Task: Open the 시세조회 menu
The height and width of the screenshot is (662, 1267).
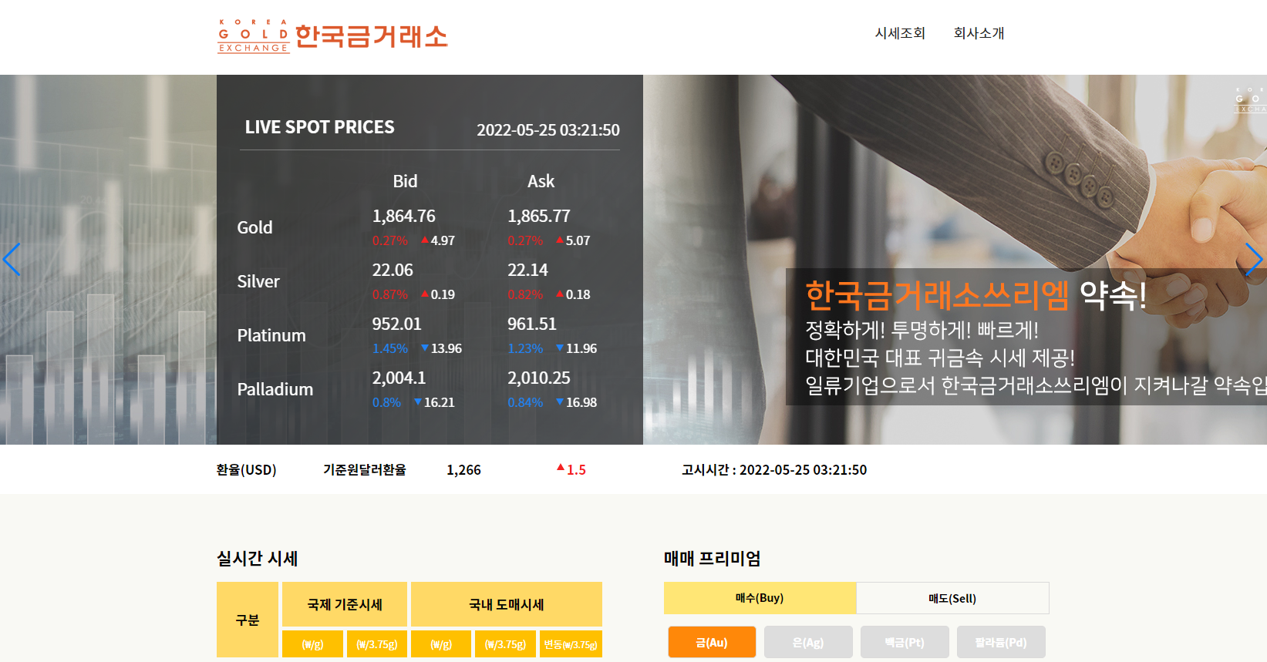Action: click(x=900, y=33)
